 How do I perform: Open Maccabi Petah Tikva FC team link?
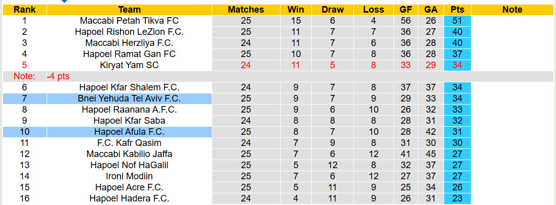point(129,21)
